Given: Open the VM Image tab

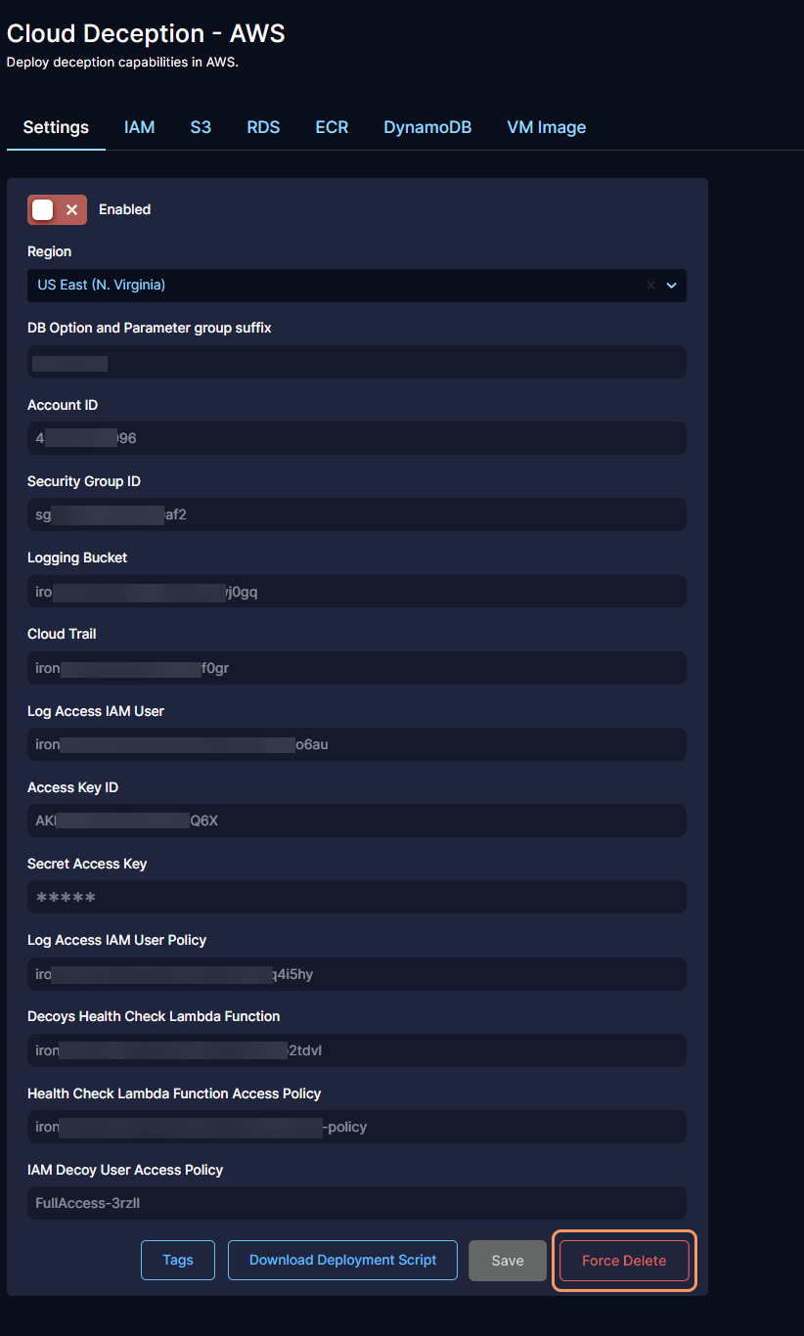Looking at the screenshot, I should 546,127.
